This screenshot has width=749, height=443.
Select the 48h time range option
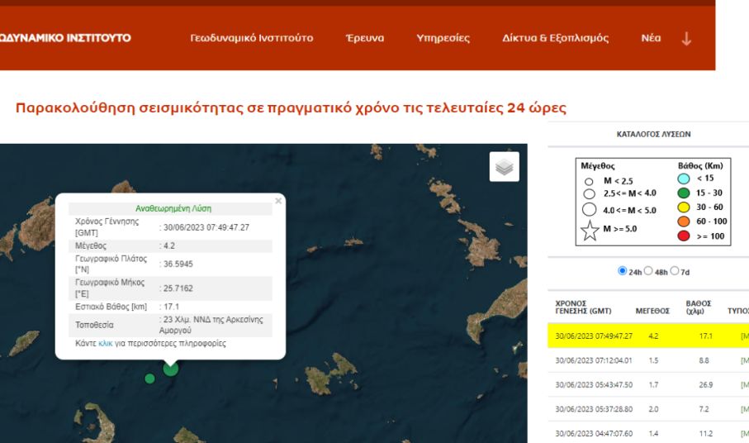pyautogui.click(x=648, y=271)
